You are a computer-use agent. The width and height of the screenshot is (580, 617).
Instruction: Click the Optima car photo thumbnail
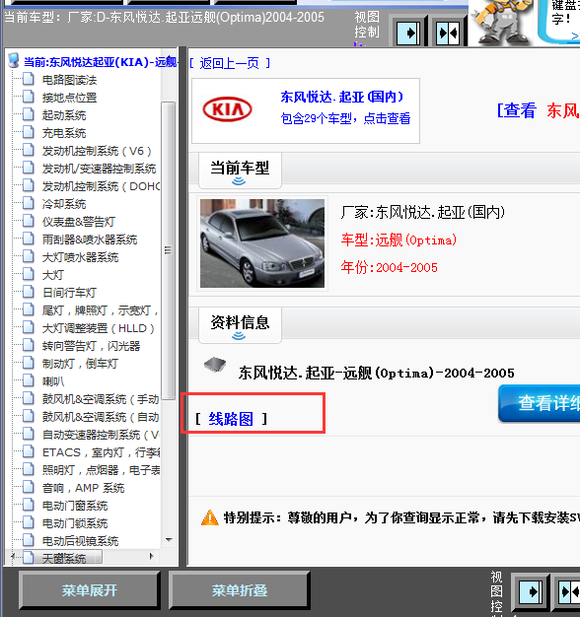tap(262, 243)
